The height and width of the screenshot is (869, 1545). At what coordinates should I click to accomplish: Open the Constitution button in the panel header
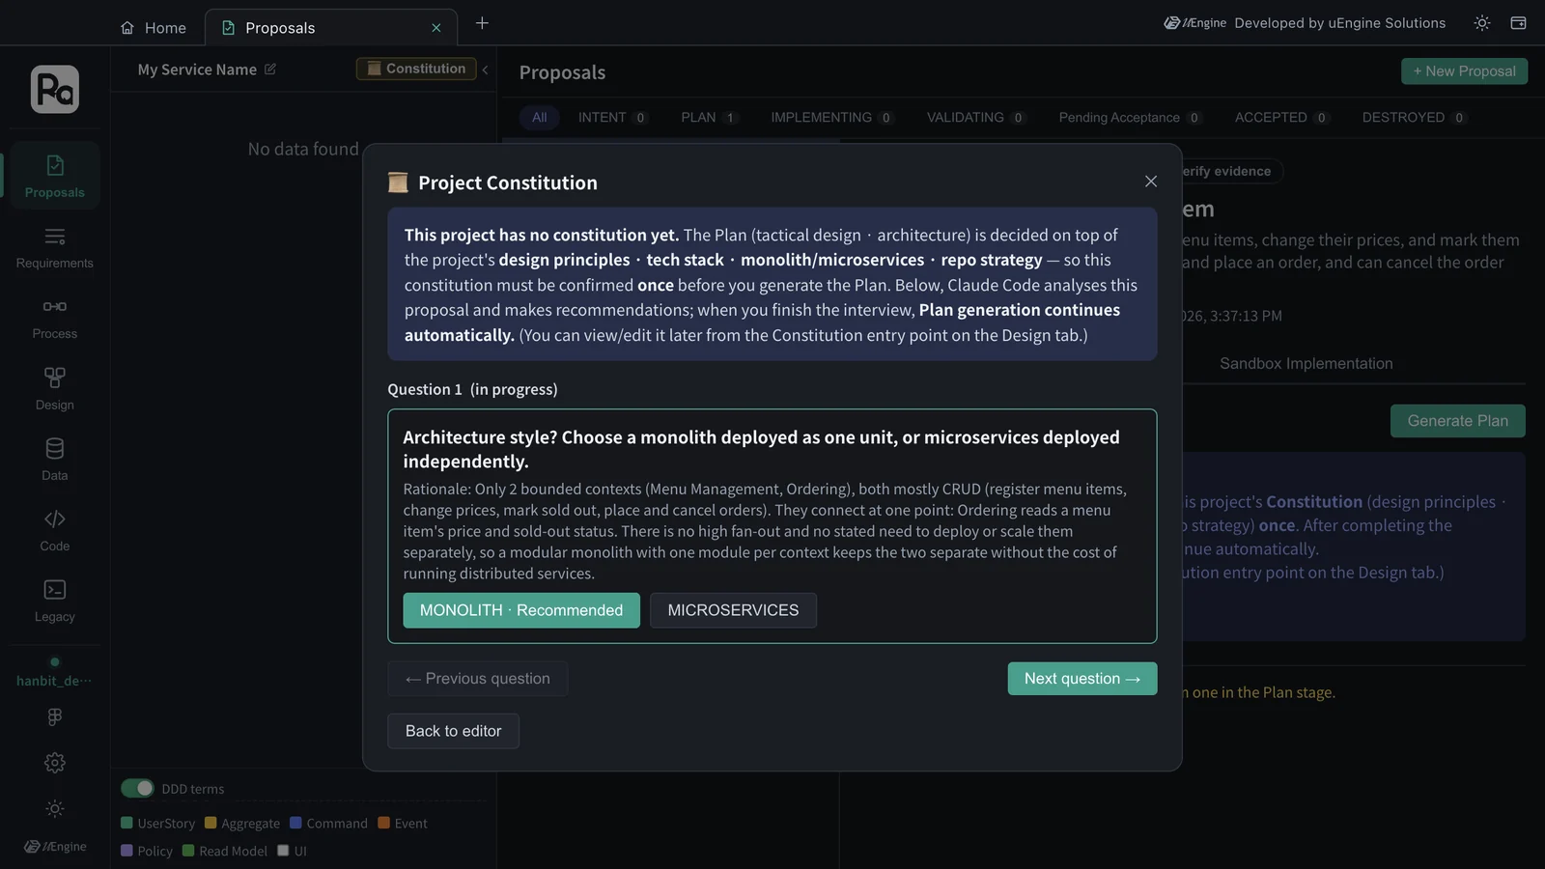coord(416,69)
